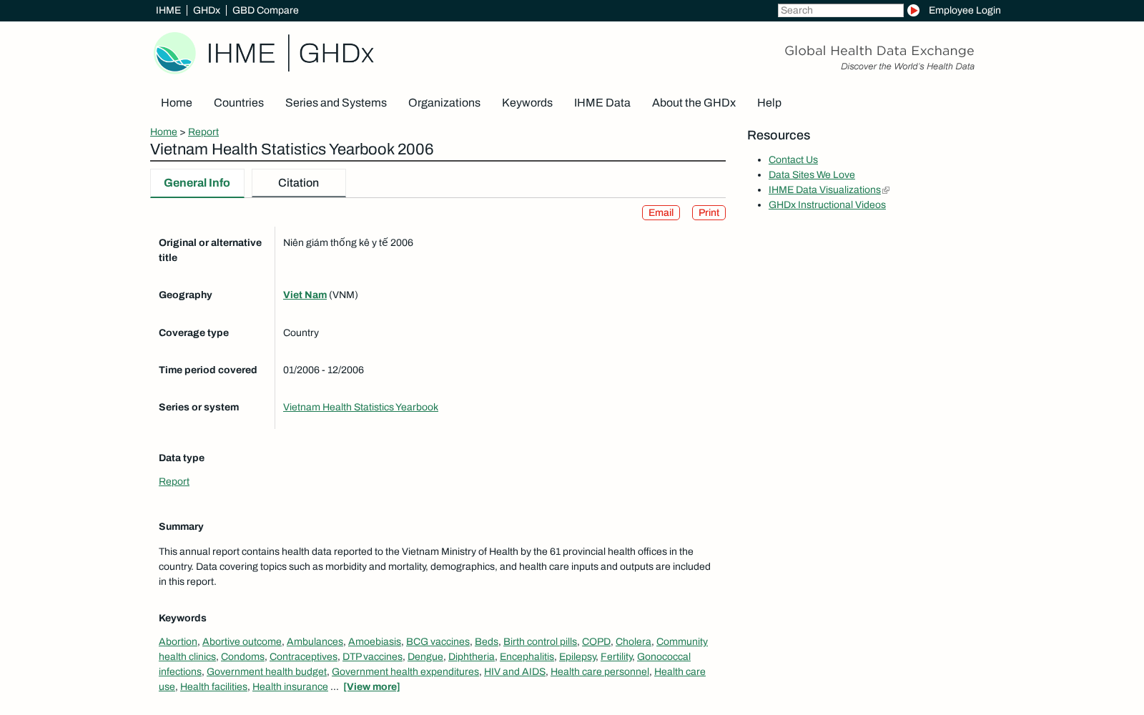Click Report breadcrumb link
Screen dimensions: 1144x715
[x=203, y=132]
